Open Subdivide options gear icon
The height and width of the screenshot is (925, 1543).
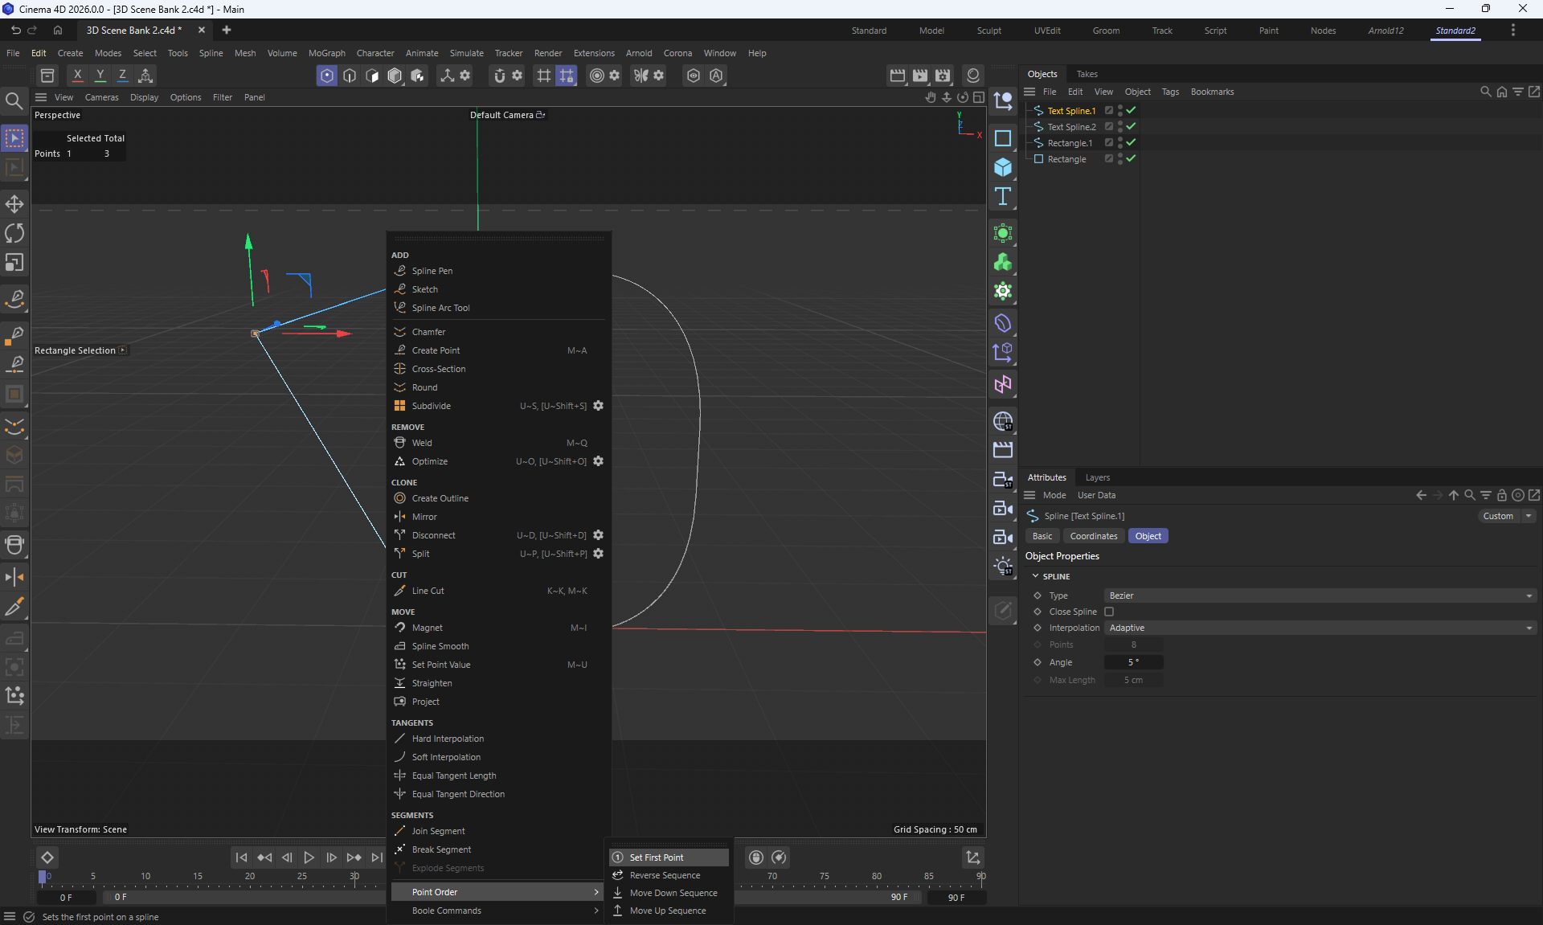598,406
